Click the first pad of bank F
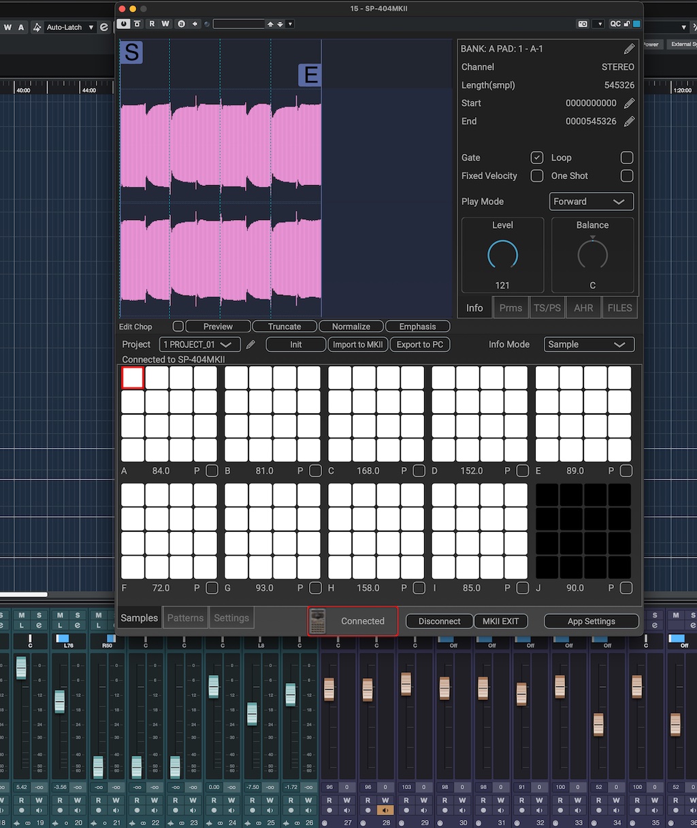This screenshot has height=828, width=697. pyautogui.click(x=133, y=495)
